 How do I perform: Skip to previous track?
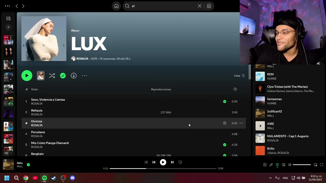pos(154,162)
